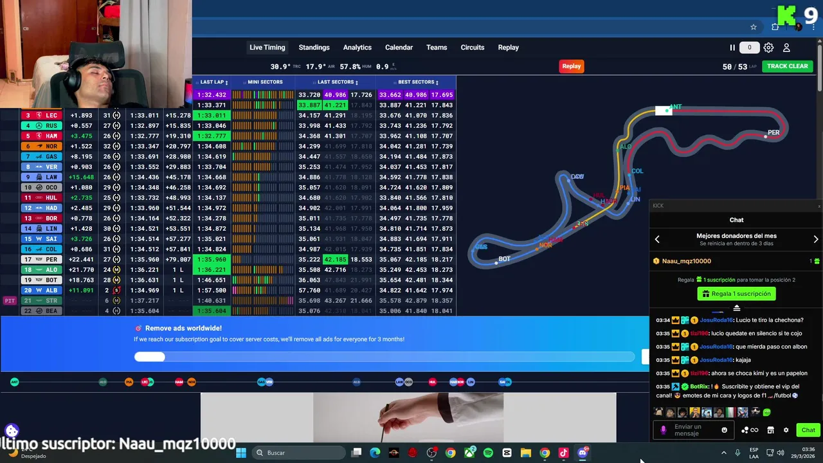Click the delay input box showing 0
823x463 pixels.
[x=749, y=48]
